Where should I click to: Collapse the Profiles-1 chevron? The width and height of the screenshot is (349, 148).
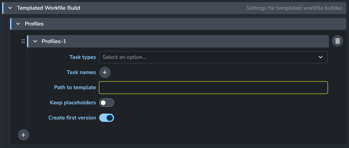pyautogui.click(x=35, y=41)
